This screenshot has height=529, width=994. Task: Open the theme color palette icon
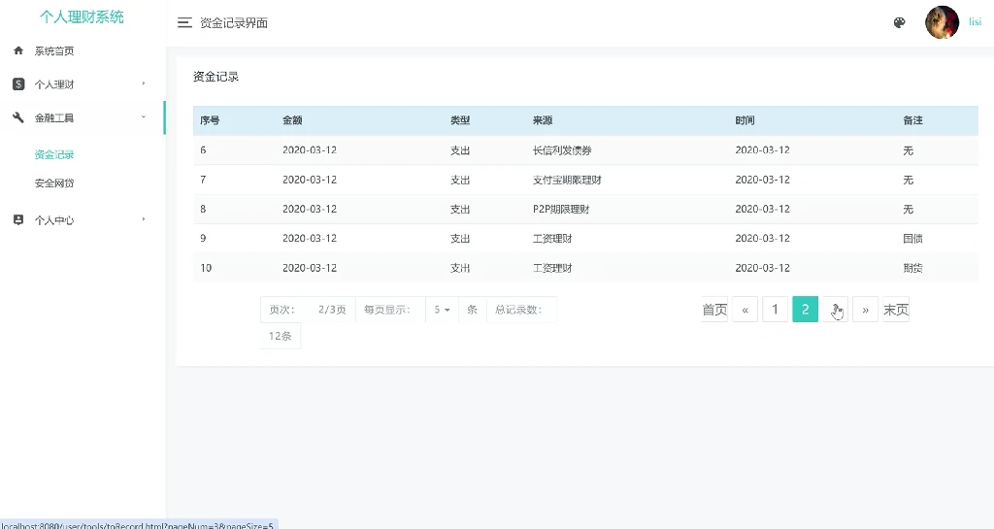[899, 22]
